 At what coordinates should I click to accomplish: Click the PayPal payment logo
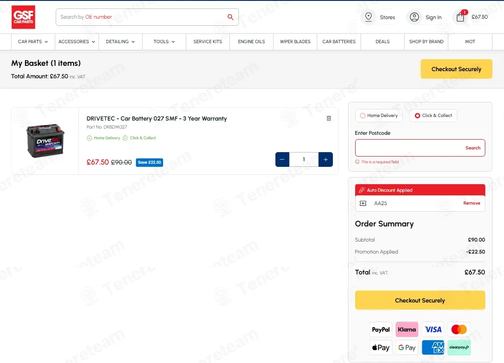tap(381, 329)
